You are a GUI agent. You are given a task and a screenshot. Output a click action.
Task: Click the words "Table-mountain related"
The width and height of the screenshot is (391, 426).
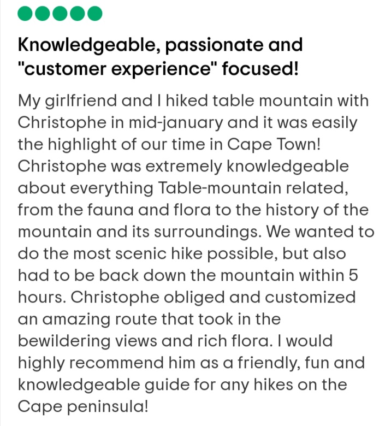point(252,188)
